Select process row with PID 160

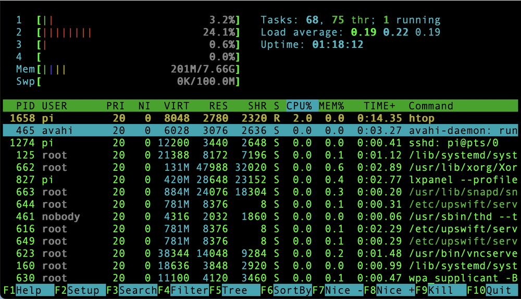tap(260, 266)
